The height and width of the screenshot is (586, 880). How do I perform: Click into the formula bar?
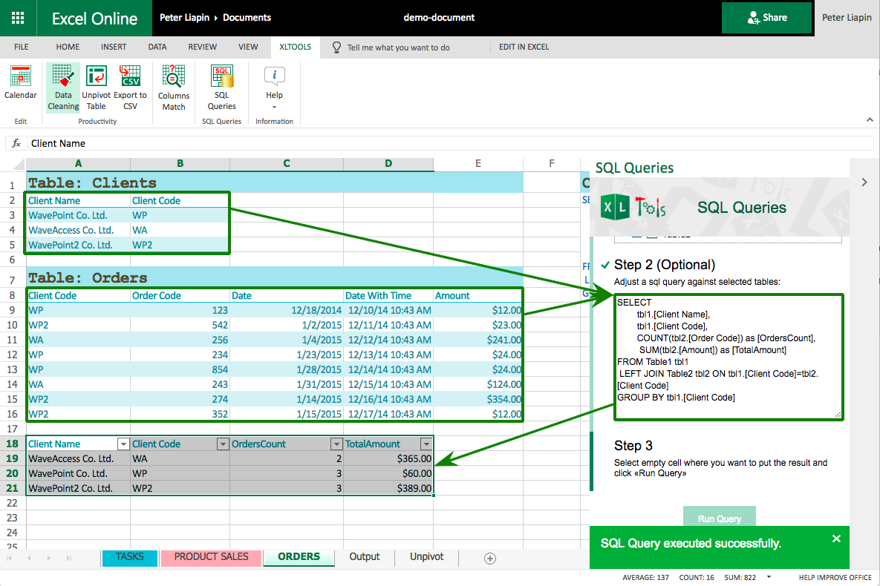click(x=452, y=144)
